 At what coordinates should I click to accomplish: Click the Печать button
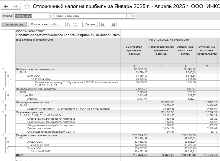(x=90, y=24)
